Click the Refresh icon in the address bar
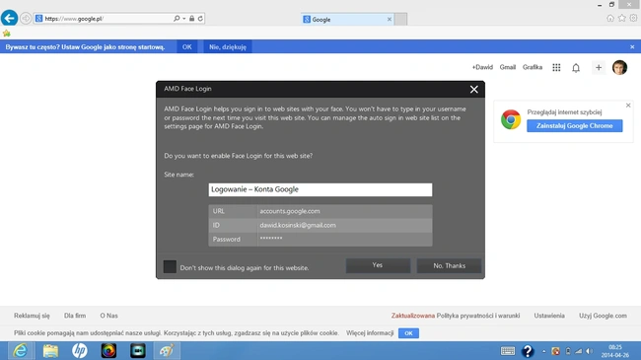Image resolution: width=641 pixels, height=360 pixels. 200,19
